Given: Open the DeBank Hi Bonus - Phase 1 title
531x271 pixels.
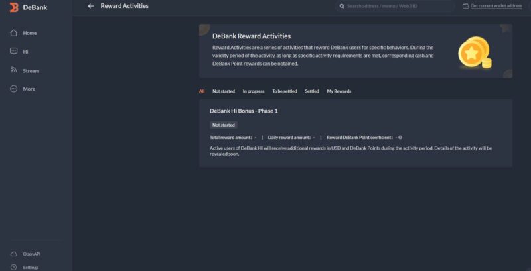Looking at the screenshot, I should (x=244, y=111).
